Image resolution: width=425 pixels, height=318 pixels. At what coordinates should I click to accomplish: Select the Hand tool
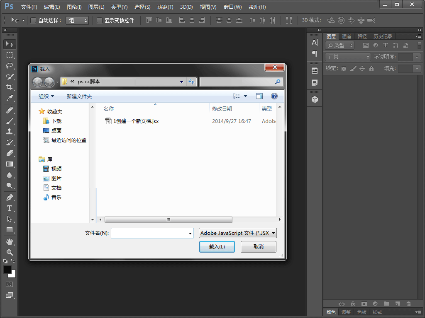(10, 242)
